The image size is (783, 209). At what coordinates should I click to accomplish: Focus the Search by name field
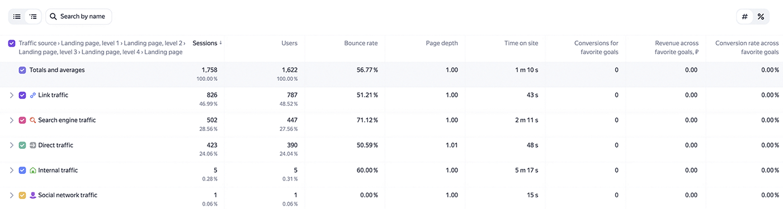point(78,17)
